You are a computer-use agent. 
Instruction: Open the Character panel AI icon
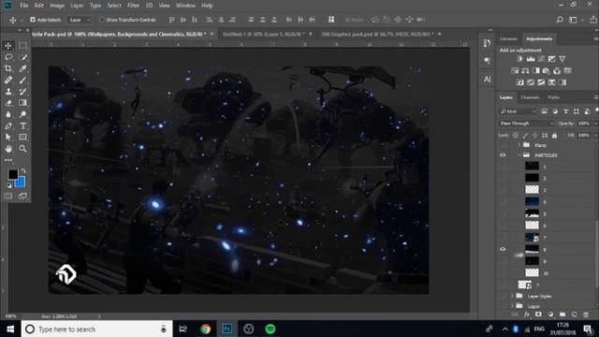pyautogui.click(x=487, y=79)
